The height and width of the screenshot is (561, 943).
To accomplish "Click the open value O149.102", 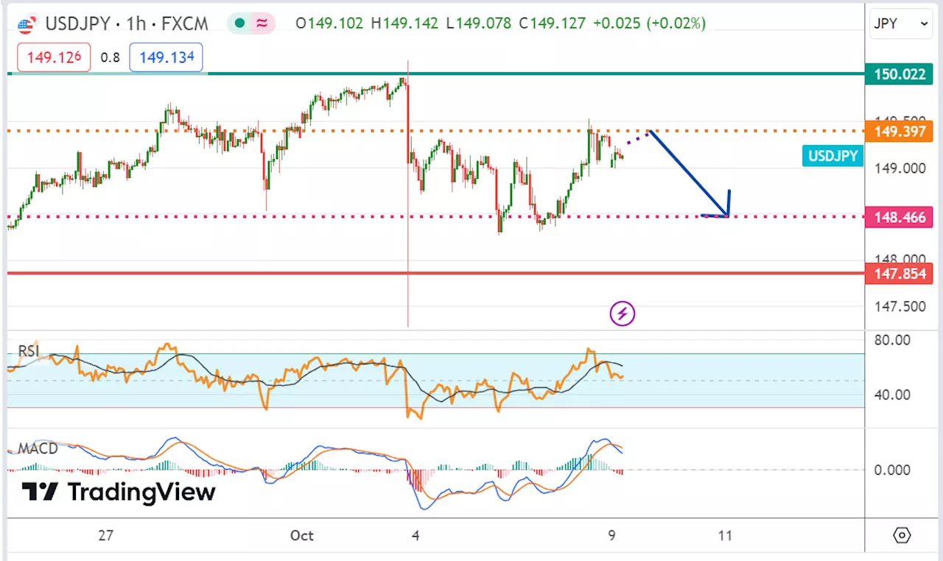I will click(x=329, y=24).
